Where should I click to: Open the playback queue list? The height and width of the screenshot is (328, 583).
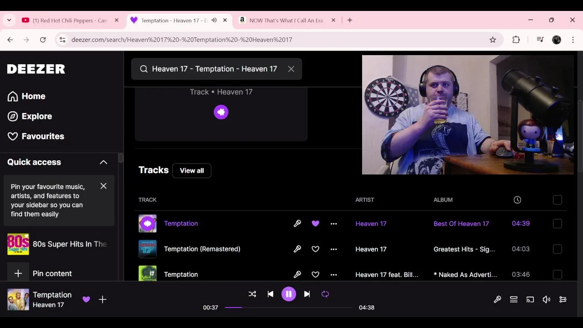tap(514, 299)
